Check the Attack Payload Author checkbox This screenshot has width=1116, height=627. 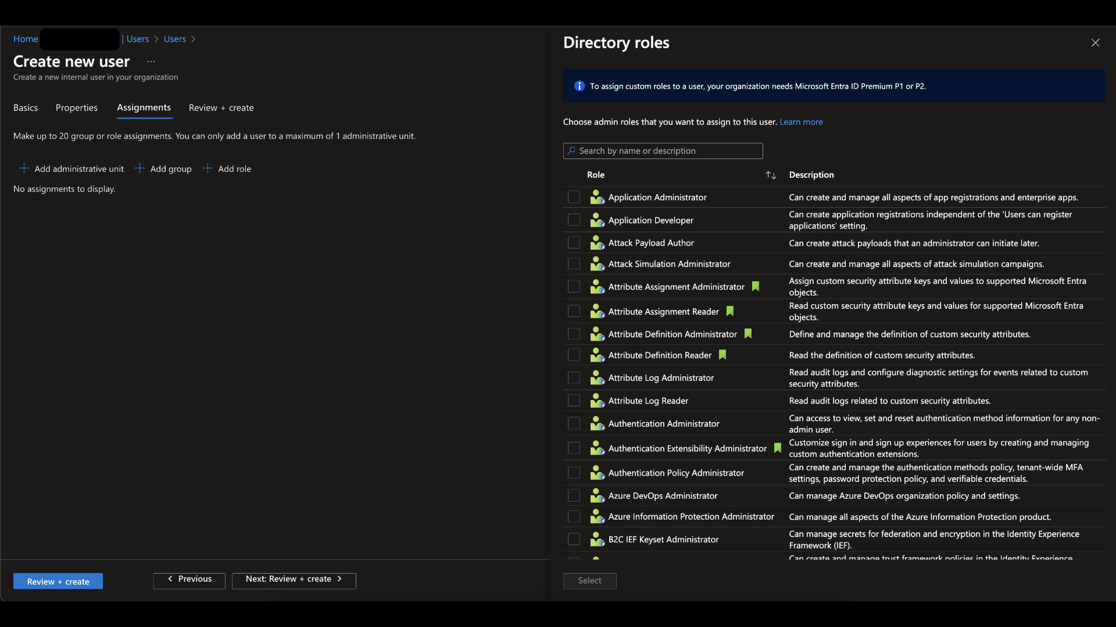click(x=574, y=243)
